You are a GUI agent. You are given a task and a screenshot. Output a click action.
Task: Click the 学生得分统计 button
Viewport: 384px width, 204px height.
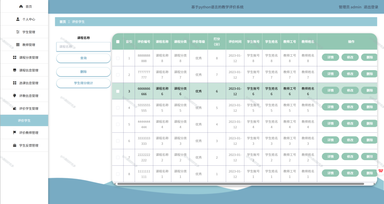(x=84, y=83)
